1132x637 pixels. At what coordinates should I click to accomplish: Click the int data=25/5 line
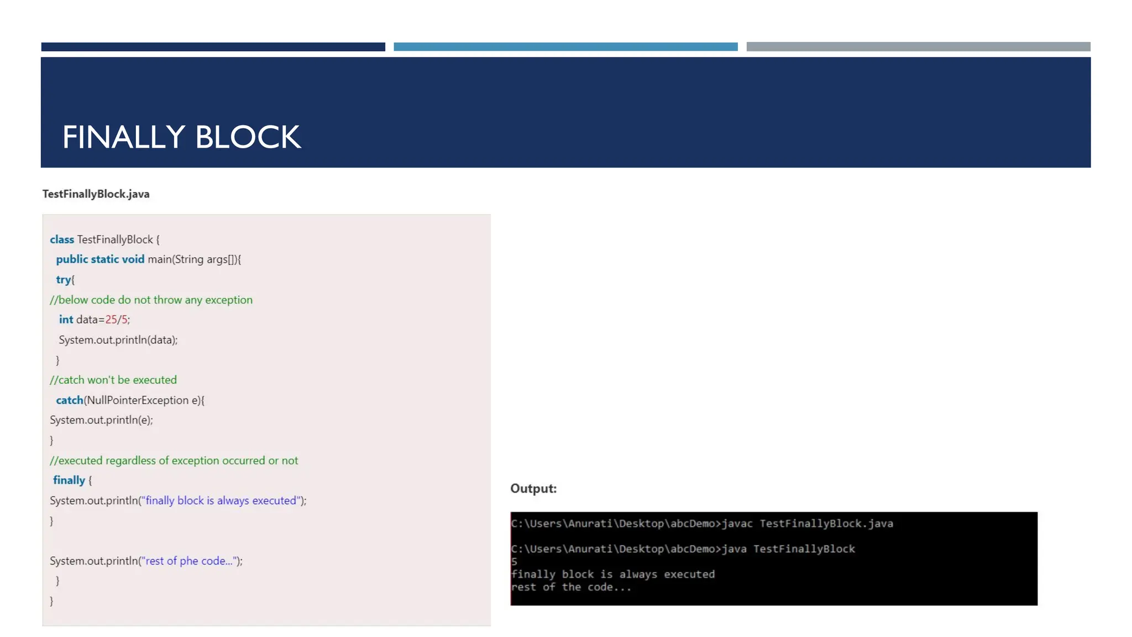(94, 320)
